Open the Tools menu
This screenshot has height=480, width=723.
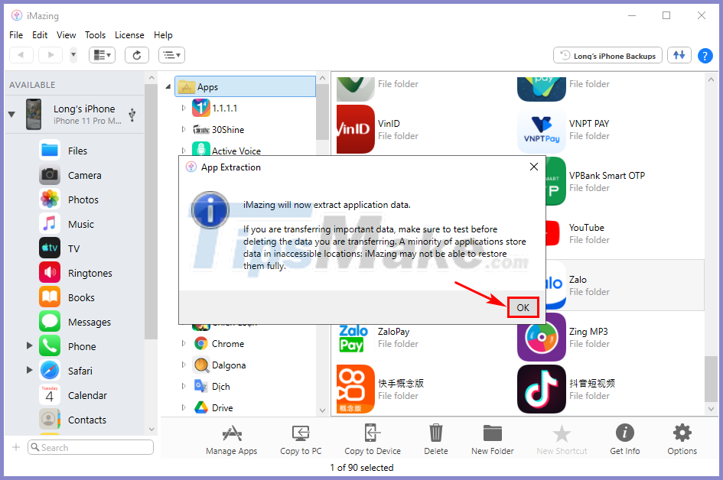click(x=95, y=34)
